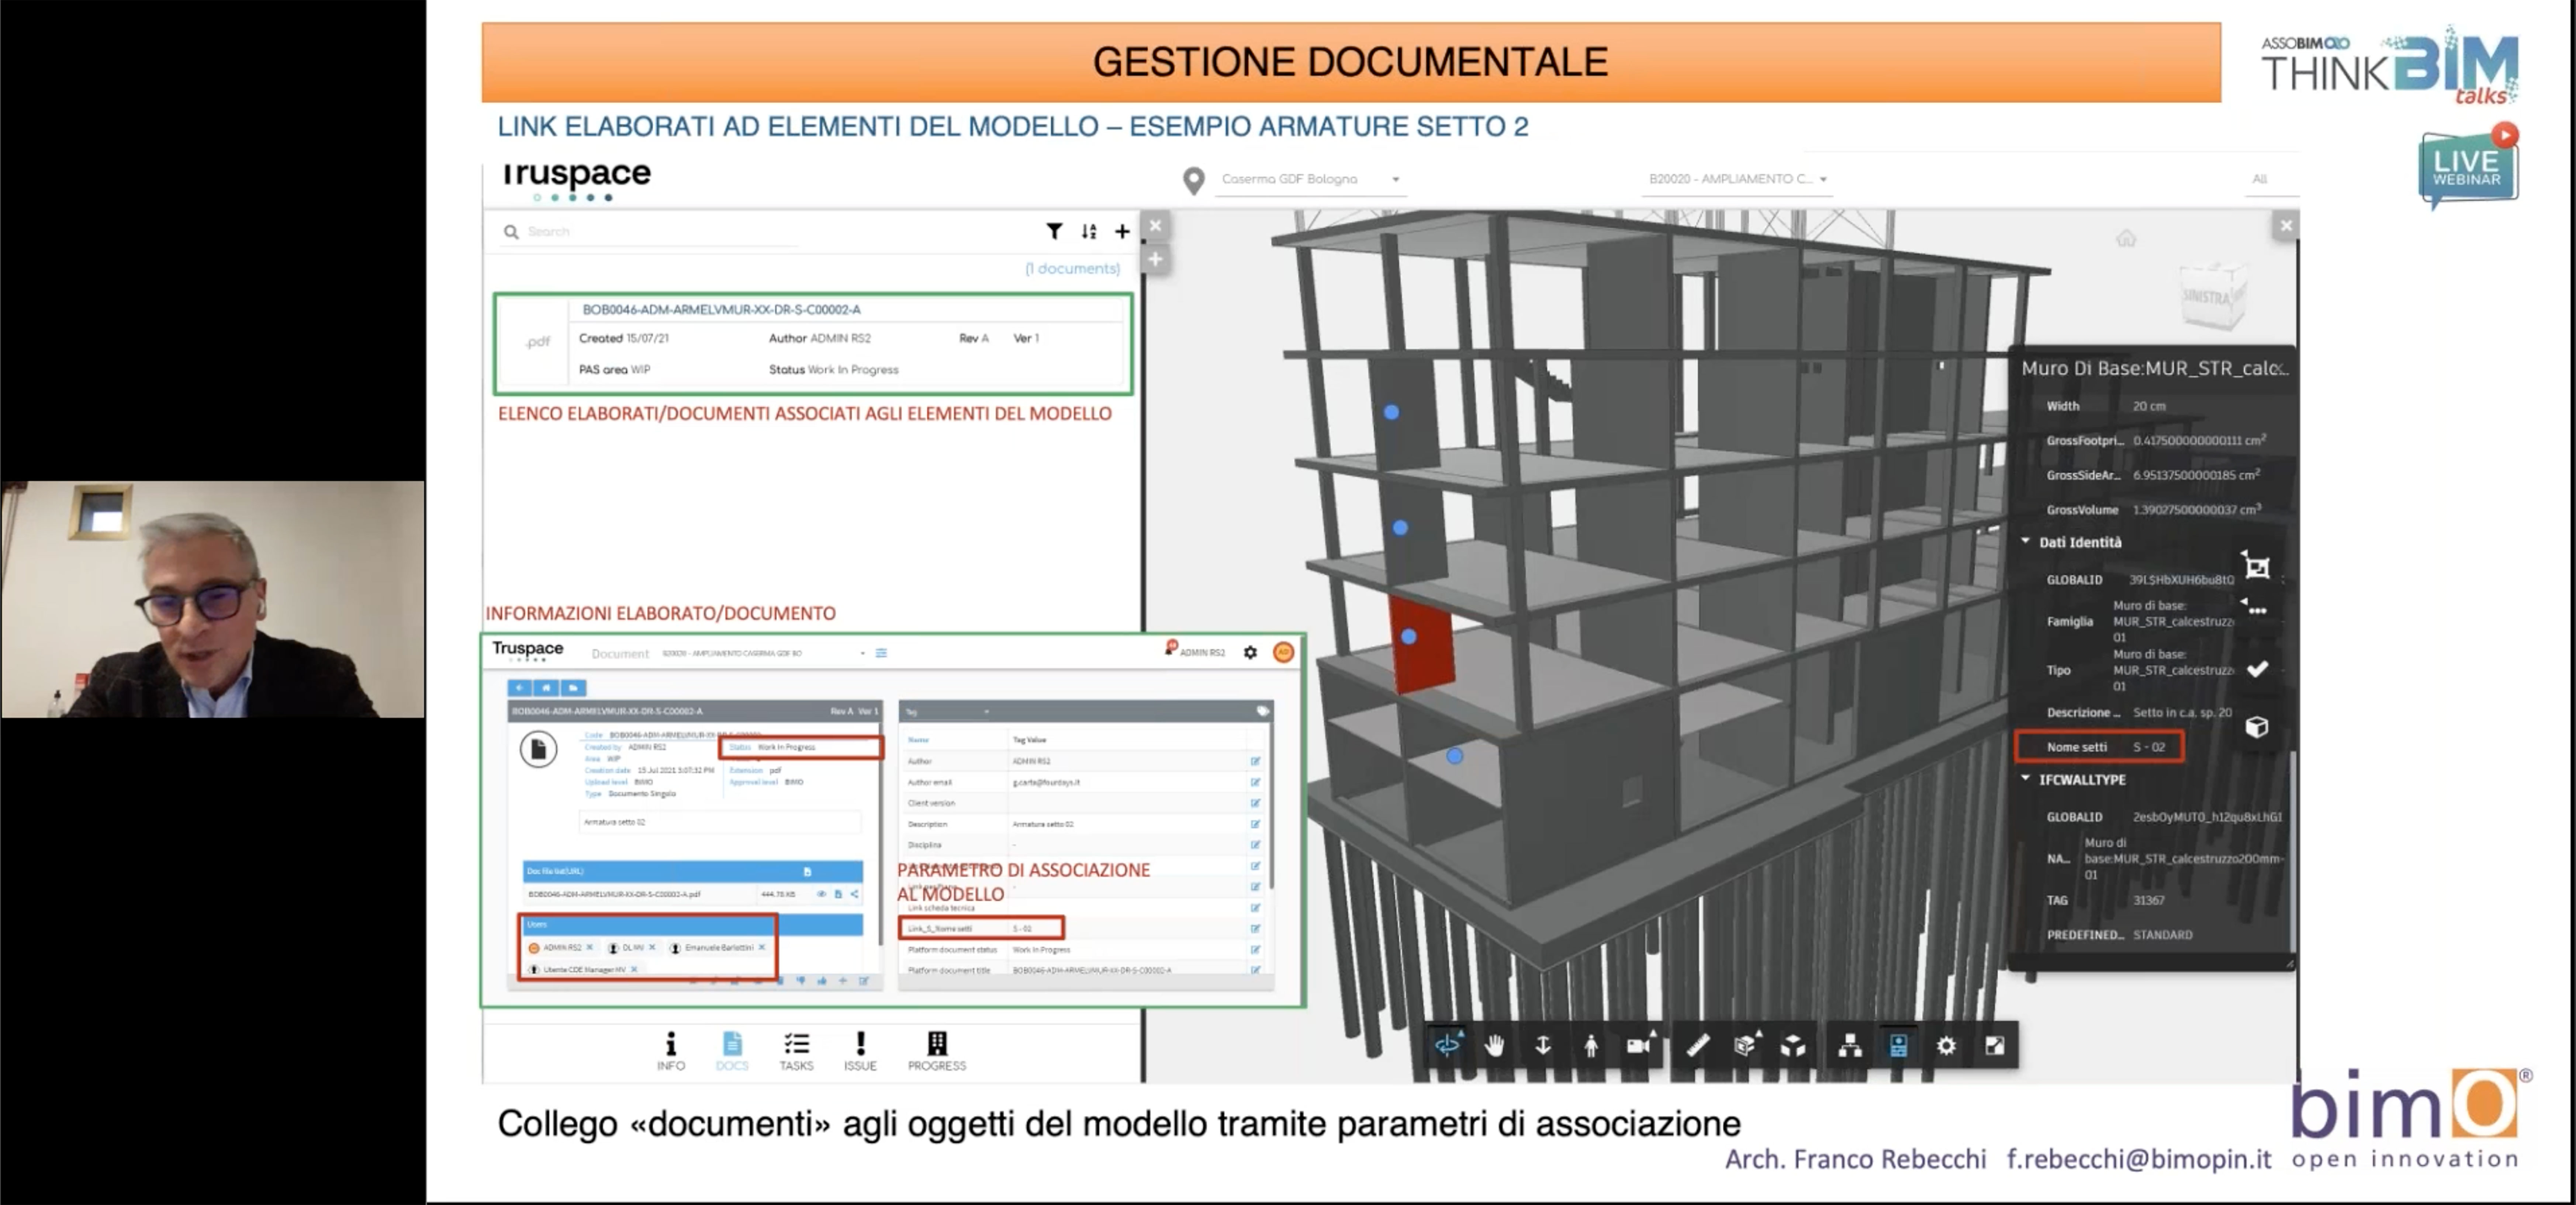Screen dimensions: 2576x1205
Task: Click the LIVE WEBINAR badge
Action: 2468,167
